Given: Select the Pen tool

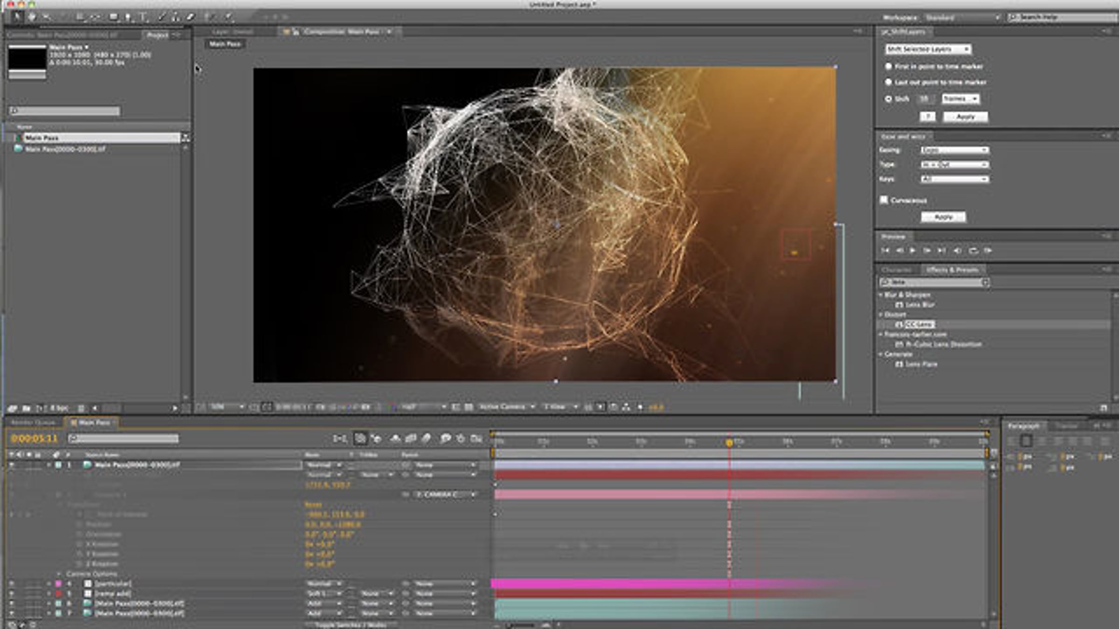Looking at the screenshot, I should (x=128, y=17).
